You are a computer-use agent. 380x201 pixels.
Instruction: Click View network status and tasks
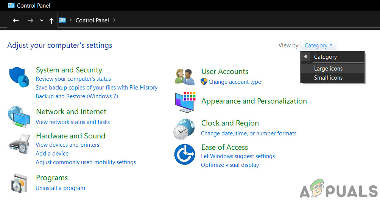[x=73, y=122]
